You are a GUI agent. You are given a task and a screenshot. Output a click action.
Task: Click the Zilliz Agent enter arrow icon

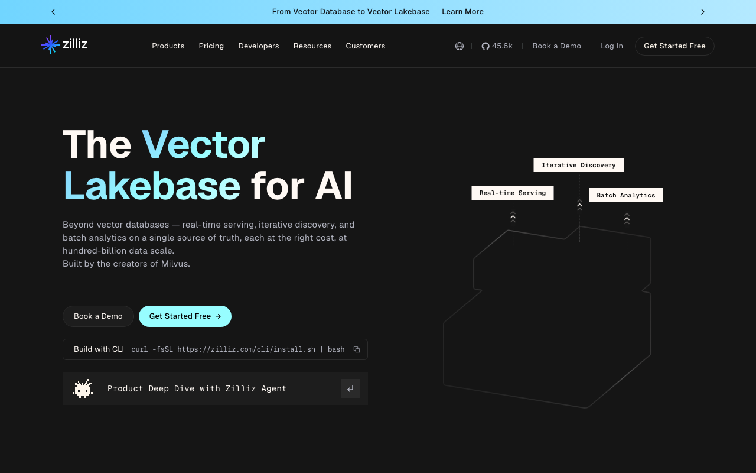pyautogui.click(x=350, y=388)
